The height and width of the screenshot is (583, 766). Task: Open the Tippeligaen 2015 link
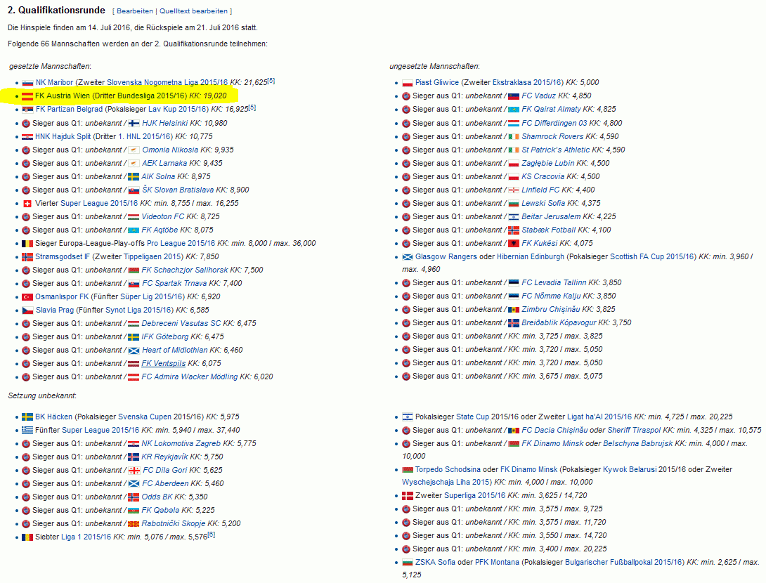click(153, 257)
